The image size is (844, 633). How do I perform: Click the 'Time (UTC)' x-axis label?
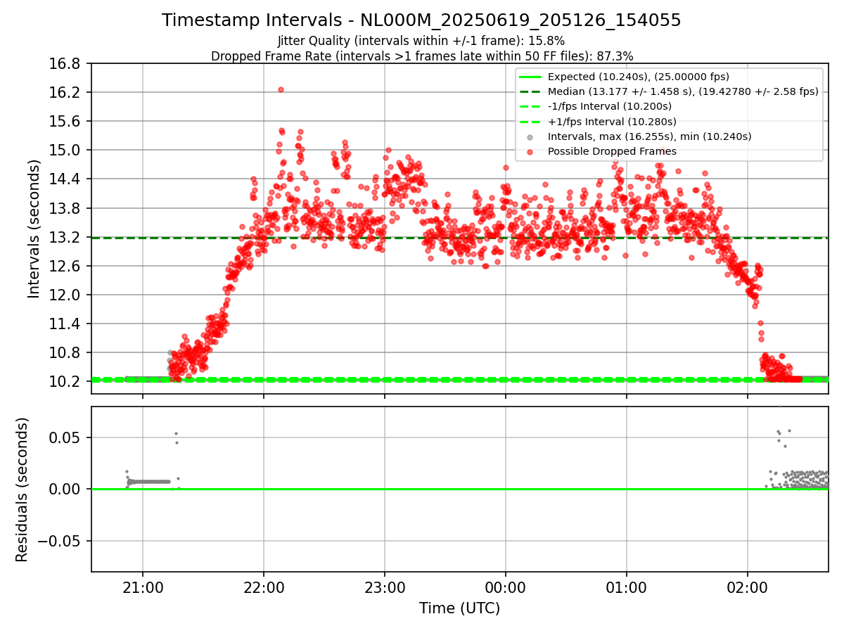(x=460, y=608)
